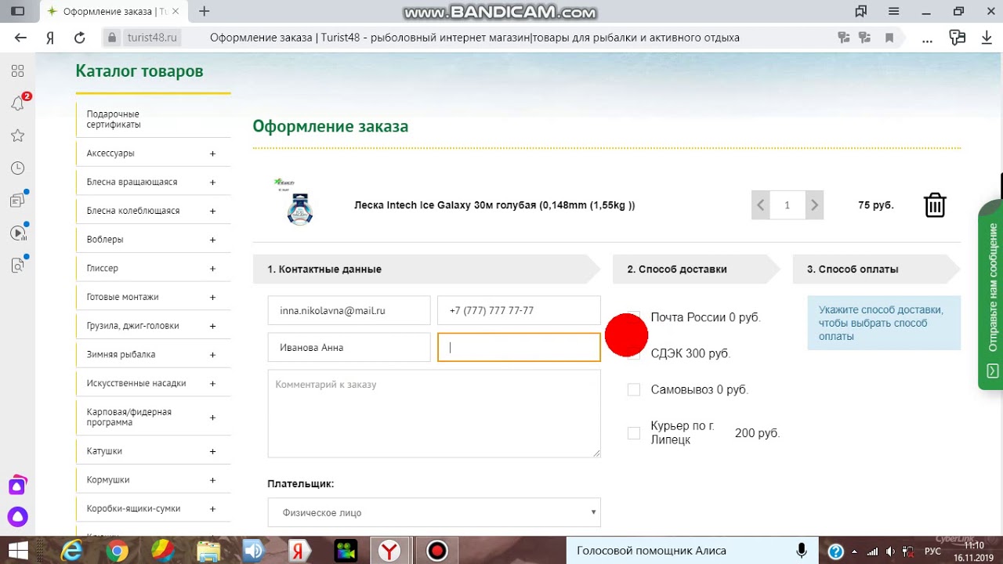This screenshot has width=1003, height=564.
Task: Click the bookmark icon in the address bar
Action: coord(889,38)
